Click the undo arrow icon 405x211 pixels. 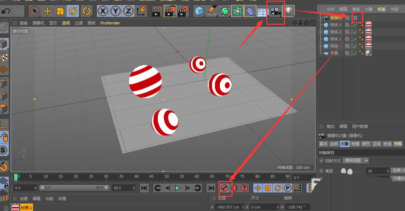6,11
